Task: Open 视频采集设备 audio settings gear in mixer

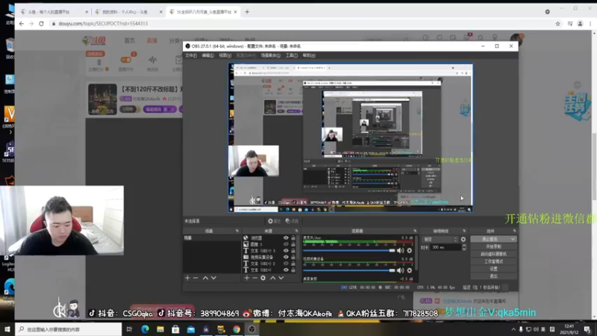Action: (409, 270)
